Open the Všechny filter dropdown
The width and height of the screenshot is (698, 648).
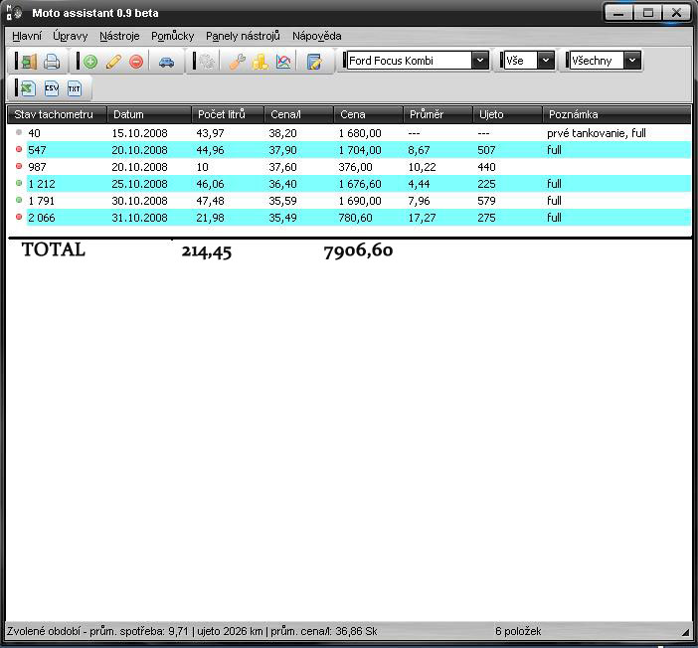coord(631,61)
